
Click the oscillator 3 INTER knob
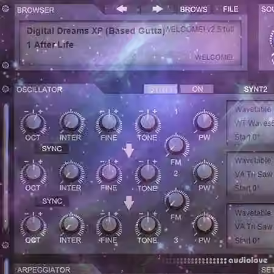click(x=71, y=225)
